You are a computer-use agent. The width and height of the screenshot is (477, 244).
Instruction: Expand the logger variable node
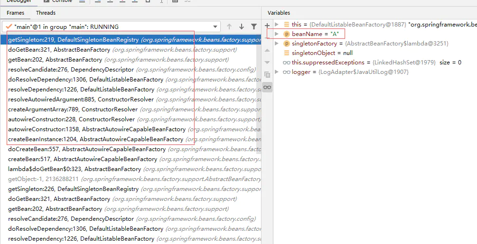tap(277, 72)
